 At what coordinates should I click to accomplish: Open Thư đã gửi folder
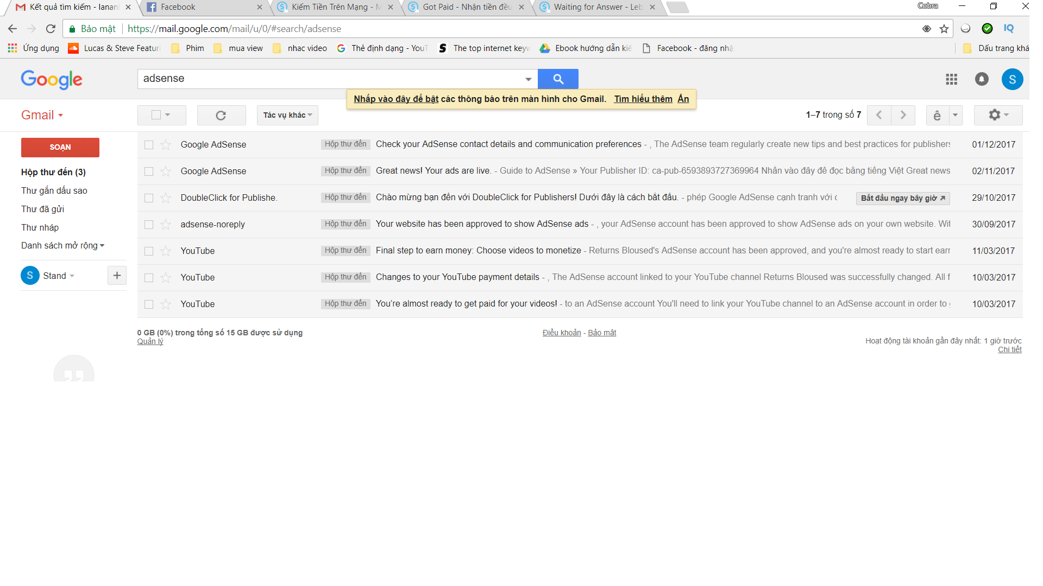point(42,209)
